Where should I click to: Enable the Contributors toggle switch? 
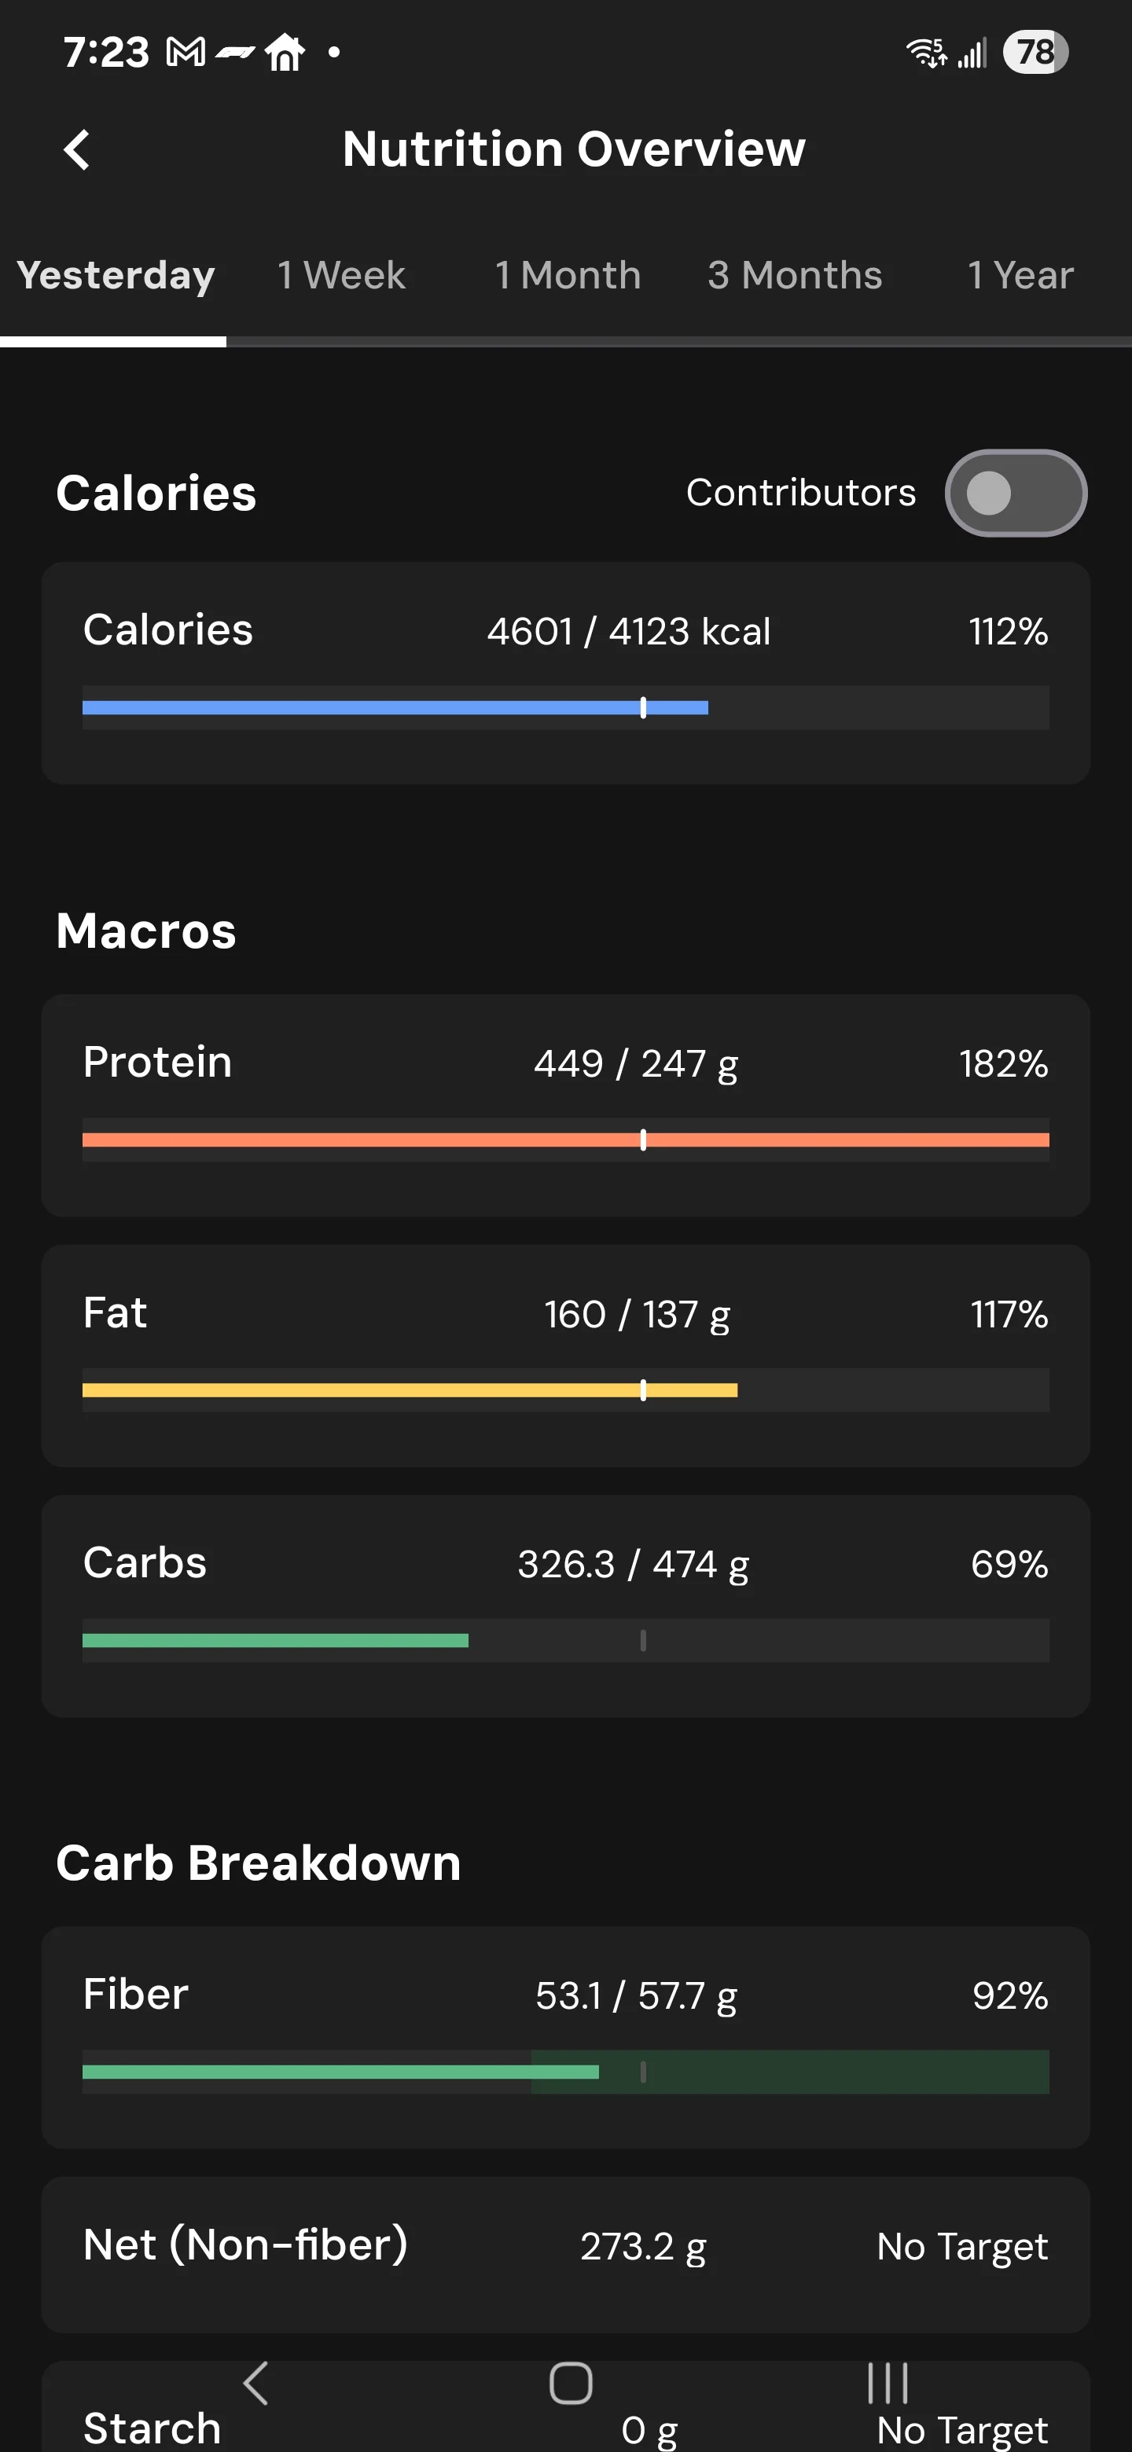click(1015, 493)
